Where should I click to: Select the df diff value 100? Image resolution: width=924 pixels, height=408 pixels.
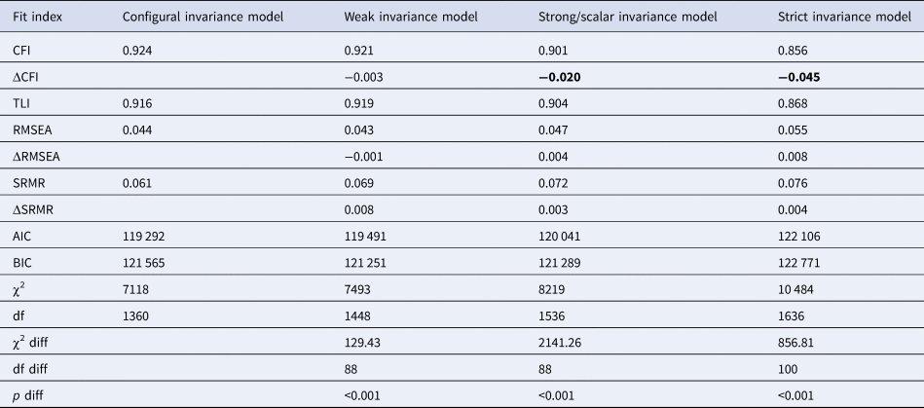[x=790, y=370]
